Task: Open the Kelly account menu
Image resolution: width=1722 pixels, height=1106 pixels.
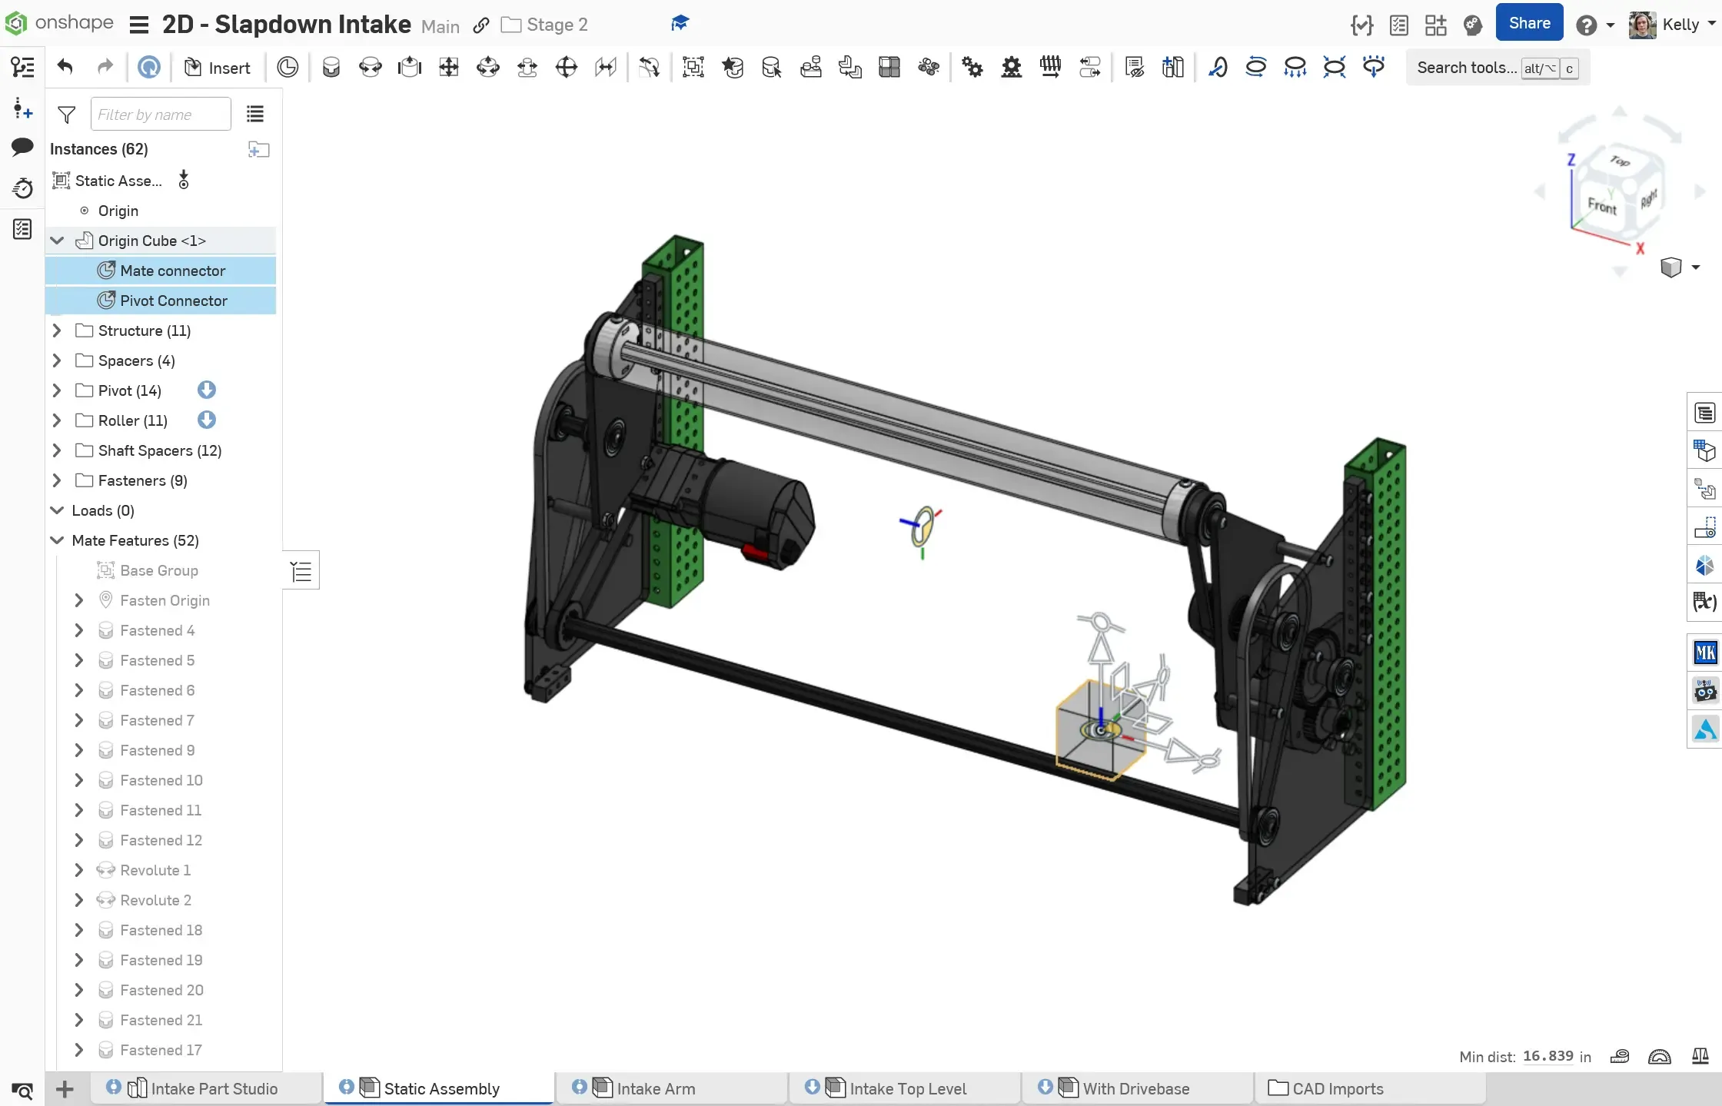Action: pos(1679,25)
